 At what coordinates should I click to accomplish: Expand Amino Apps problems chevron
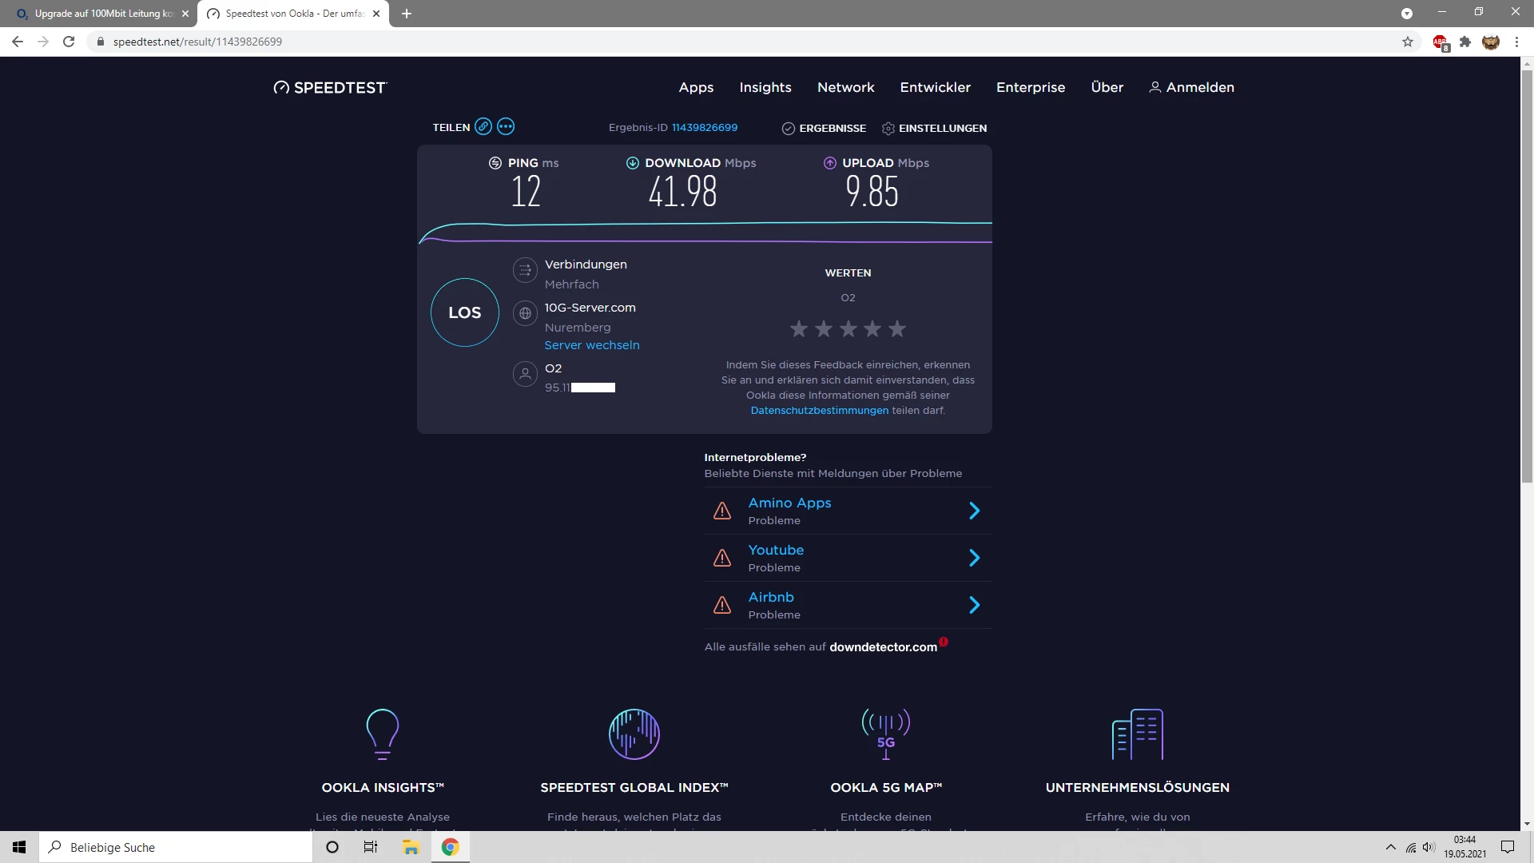coord(974,511)
